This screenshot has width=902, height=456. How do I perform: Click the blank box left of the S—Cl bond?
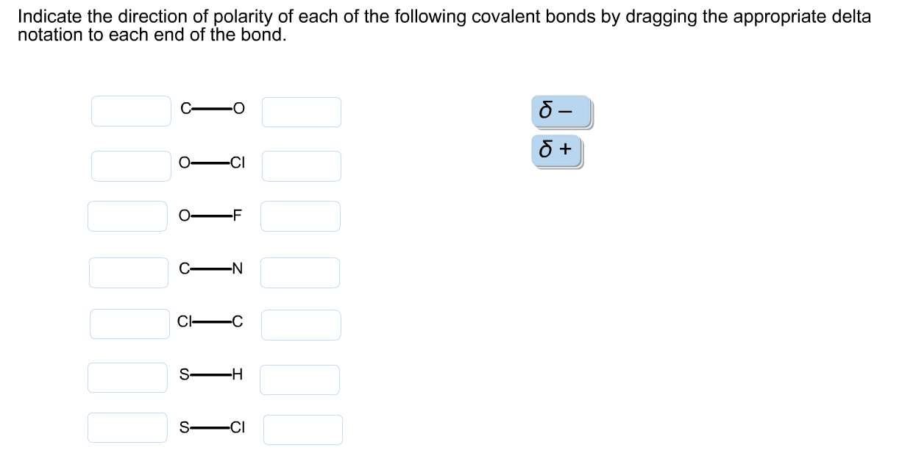coord(127,427)
